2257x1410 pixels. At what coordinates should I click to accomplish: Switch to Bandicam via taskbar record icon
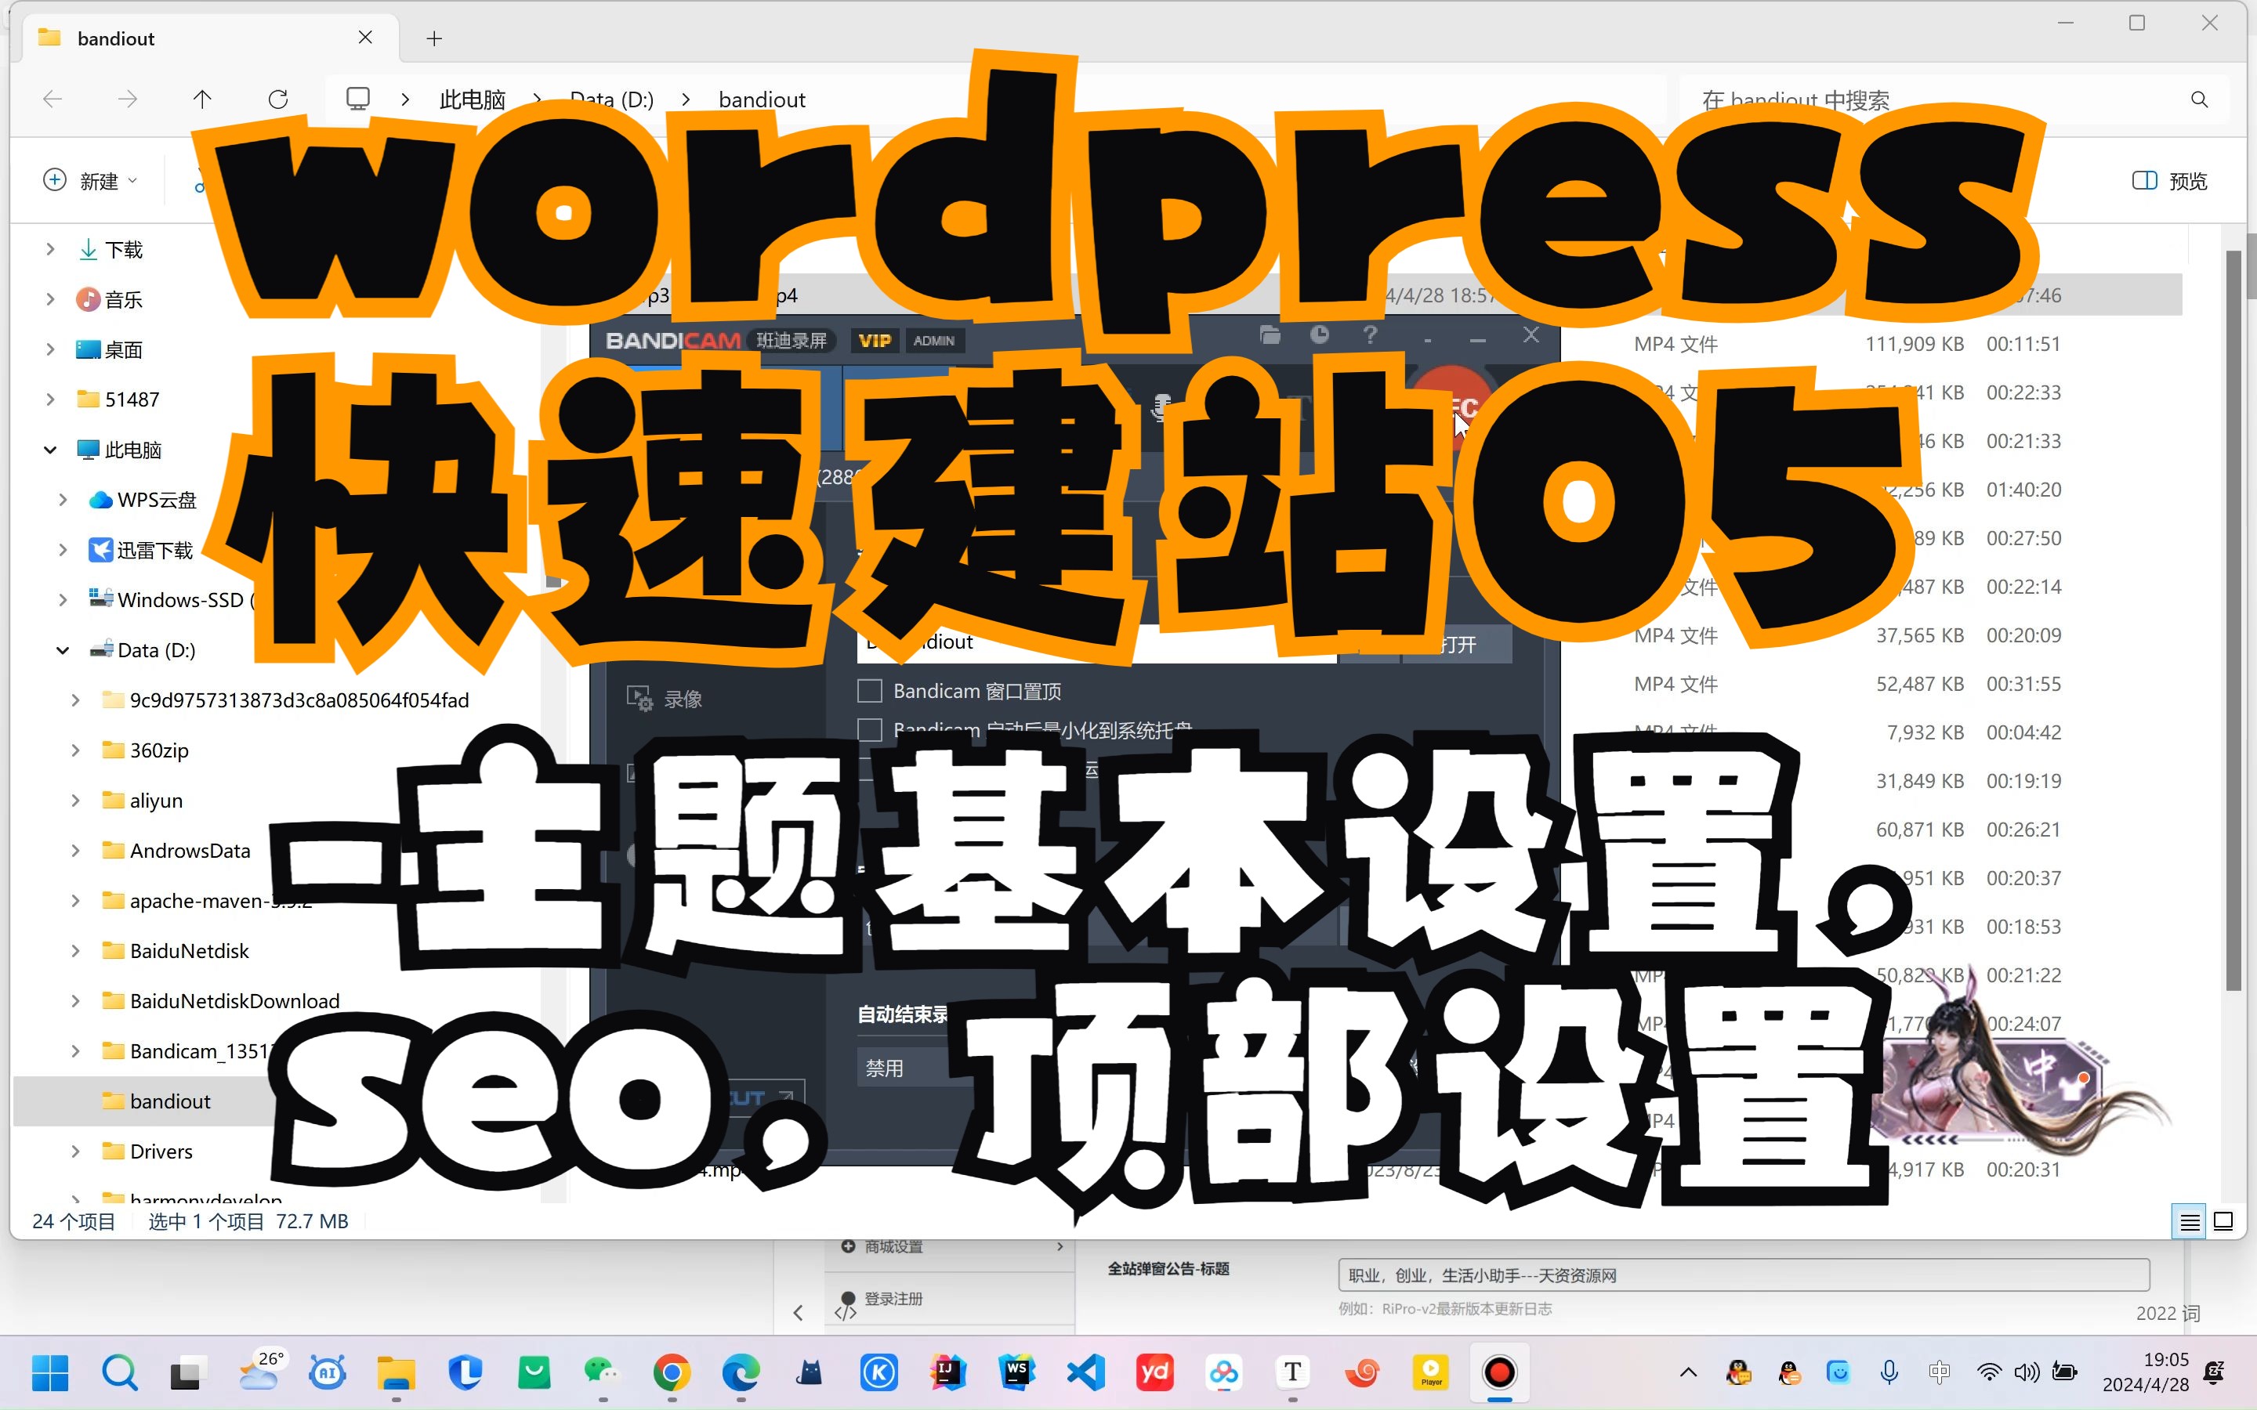click(1500, 1372)
